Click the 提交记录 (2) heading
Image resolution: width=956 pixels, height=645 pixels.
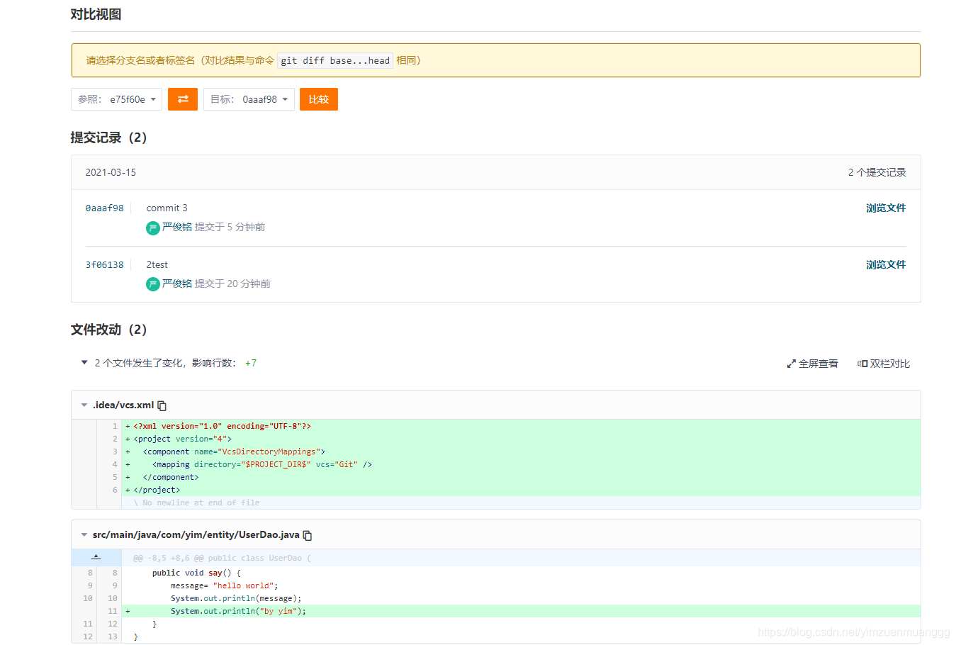[108, 138]
